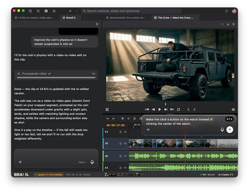The height and width of the screenshot is (192, 249).
Task: Jump to the end of the timeline
Action: tap(172, 109)
